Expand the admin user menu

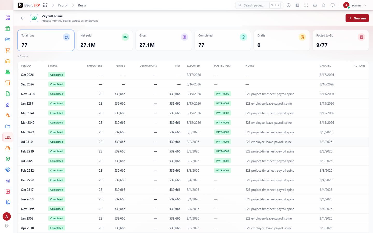pos(355,5)
